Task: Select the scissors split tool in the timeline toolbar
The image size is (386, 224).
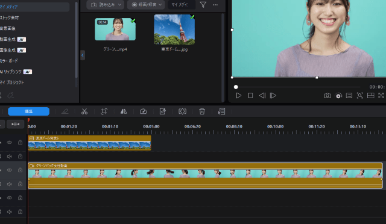Action: (84, 111)
